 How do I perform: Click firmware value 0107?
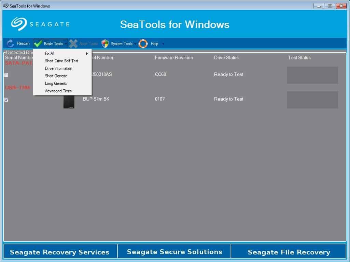(x=160, y=99)
